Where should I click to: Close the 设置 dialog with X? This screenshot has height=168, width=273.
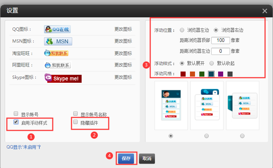point(265,11)
